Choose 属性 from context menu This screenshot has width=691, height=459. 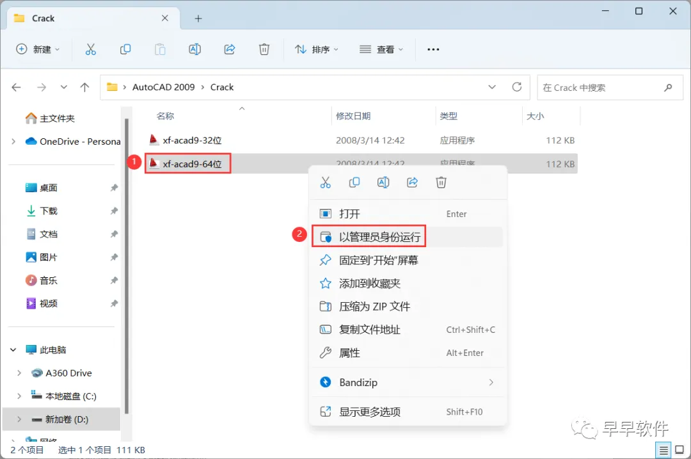[x=408, y=353]
